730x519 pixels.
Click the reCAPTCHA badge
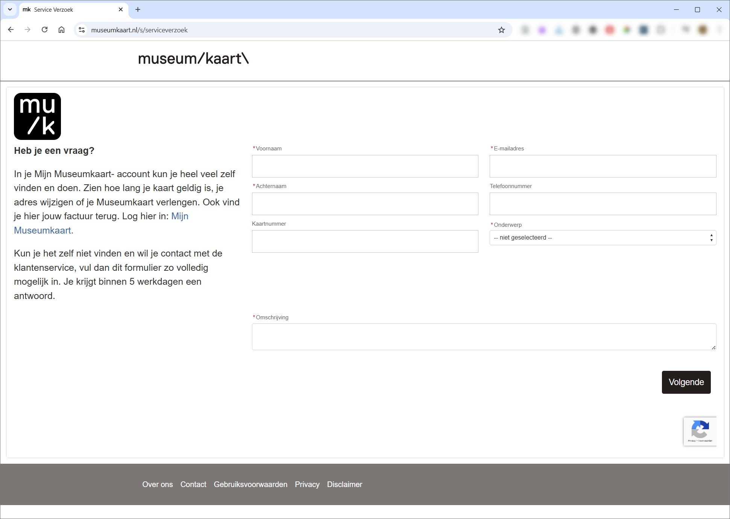(x=700, y=431)
